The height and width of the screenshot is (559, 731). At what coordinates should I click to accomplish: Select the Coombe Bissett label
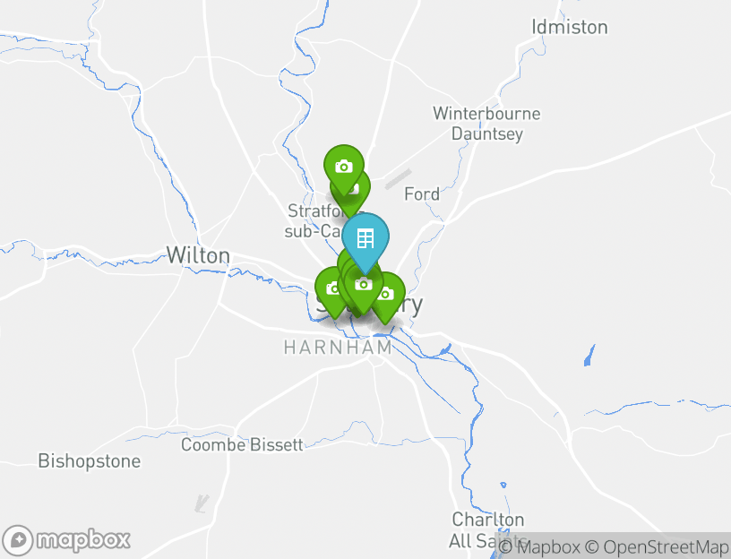(242, 444)
